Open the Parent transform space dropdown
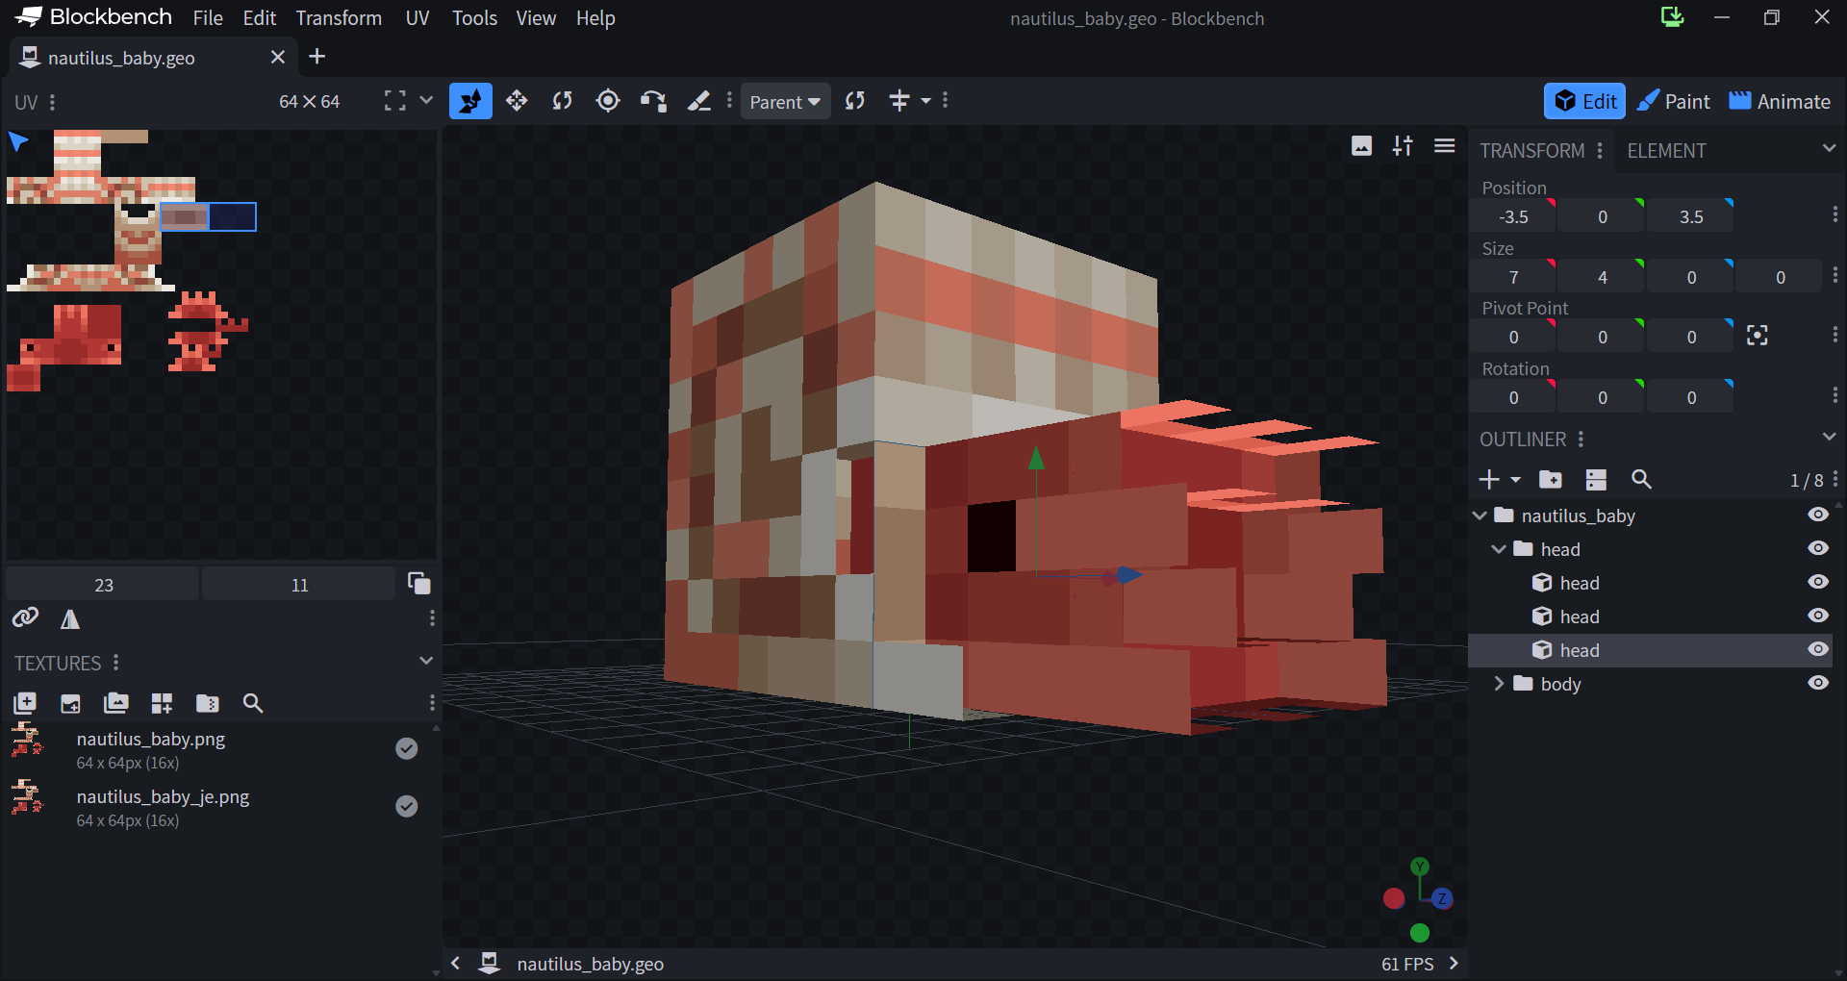The width and height of the screenshot is (1847, 981). (785, 102)
